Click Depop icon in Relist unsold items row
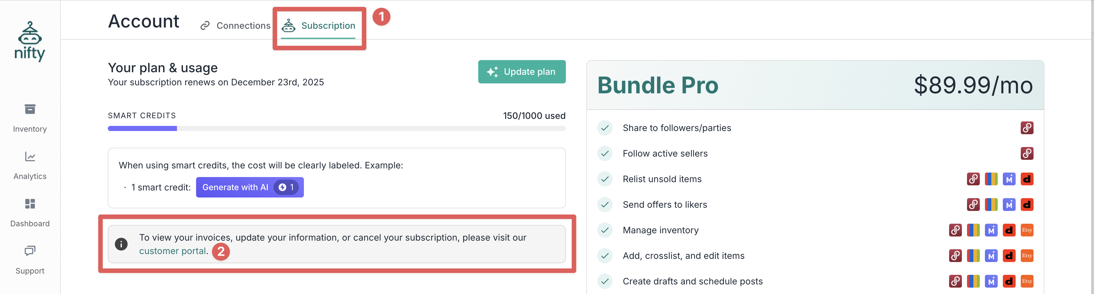Image resolution: width=1094 pixels, height=294 pixels. coord(1027,179)
